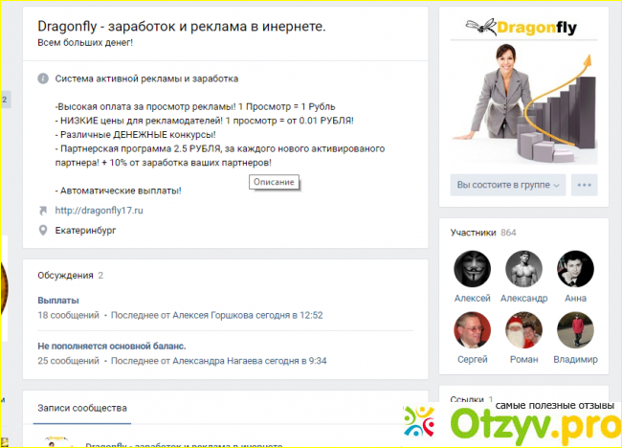Screen dimensions: 622x448
Task: Open Владимир's member profile name
Action: (x=575, y=360)
